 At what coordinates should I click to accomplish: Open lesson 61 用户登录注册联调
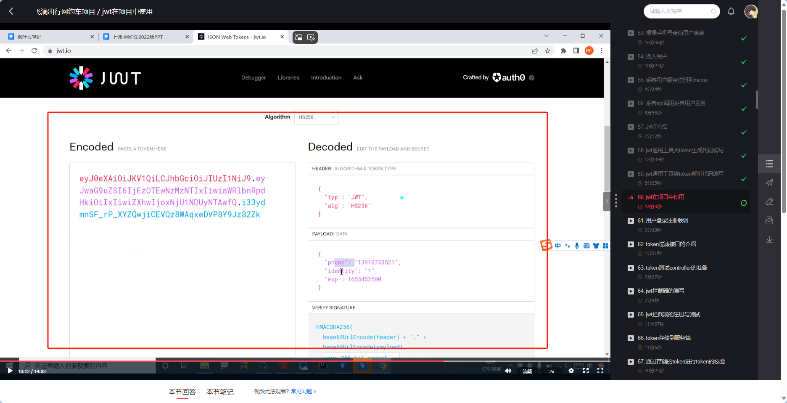click(x=663, y=220)
